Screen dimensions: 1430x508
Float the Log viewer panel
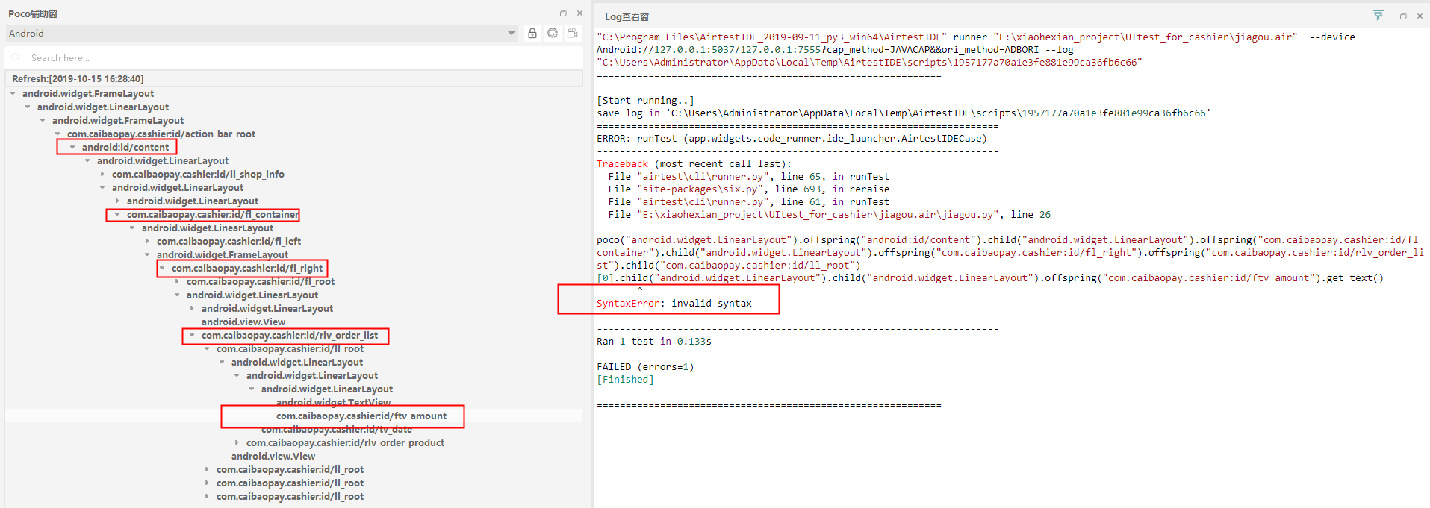(1403, 16)
